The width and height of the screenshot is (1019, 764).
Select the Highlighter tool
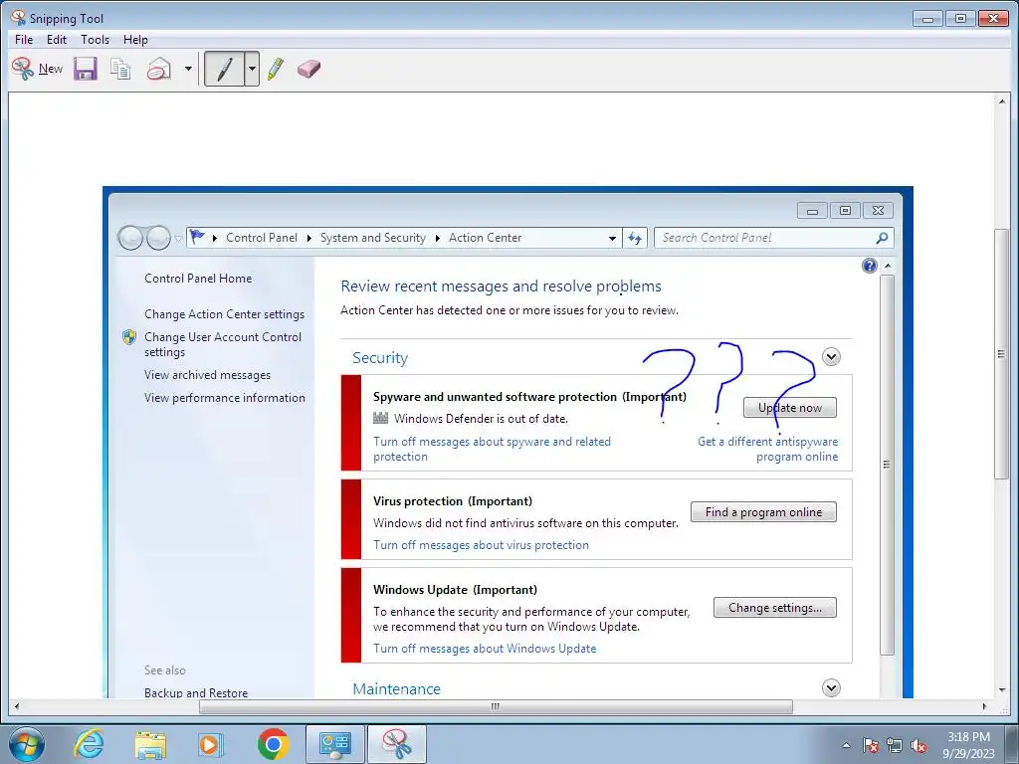click(x=276, y=69)
